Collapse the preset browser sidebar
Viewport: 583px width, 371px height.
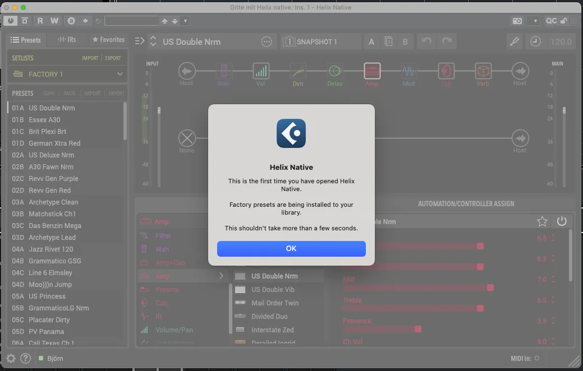139,41
